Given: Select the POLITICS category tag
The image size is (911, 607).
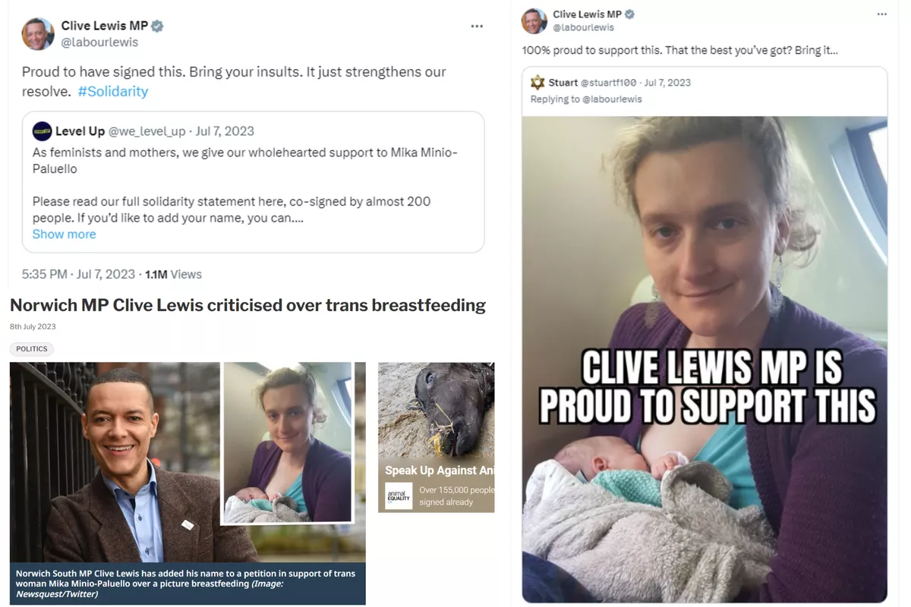Looking at the screenshot, I should (x=31, y=349).
